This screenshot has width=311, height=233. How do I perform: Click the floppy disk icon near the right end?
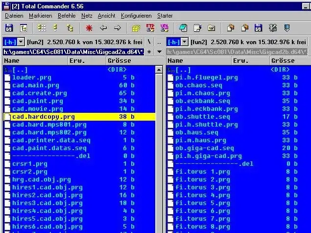pyautogui.click(x=258, y=28)
